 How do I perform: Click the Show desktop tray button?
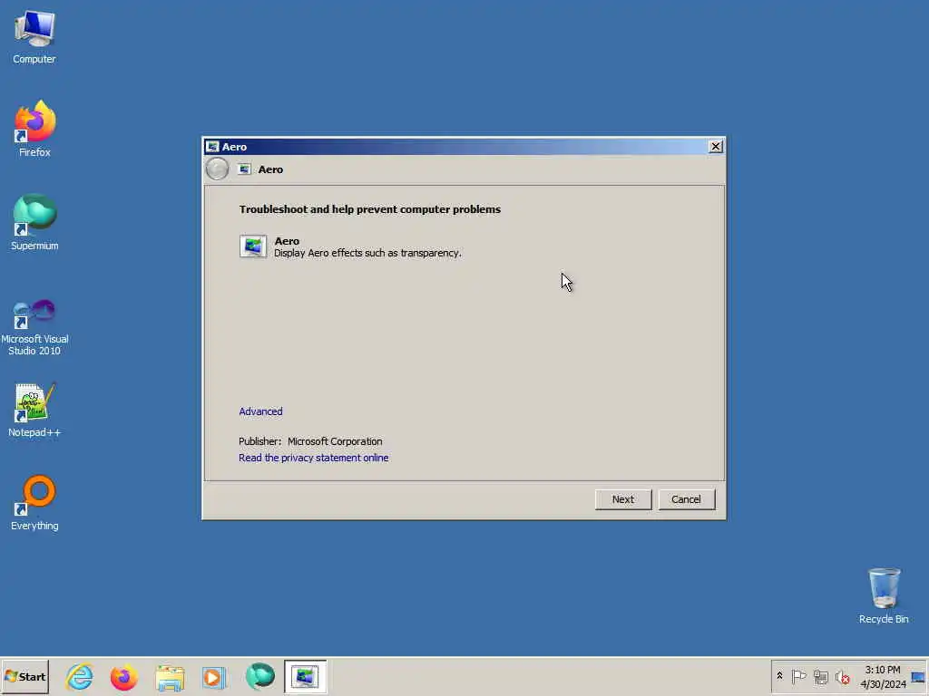tap(918, 676)
